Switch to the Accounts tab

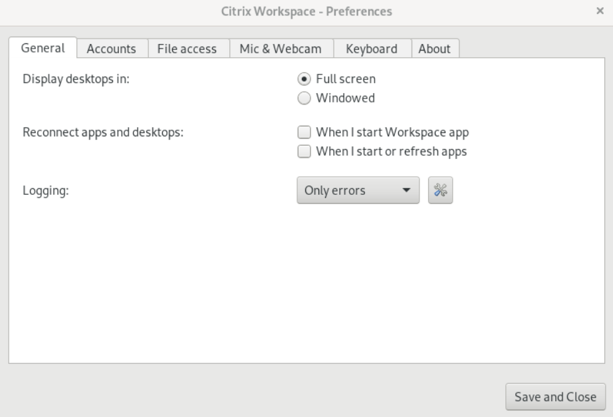pos(112,49)
